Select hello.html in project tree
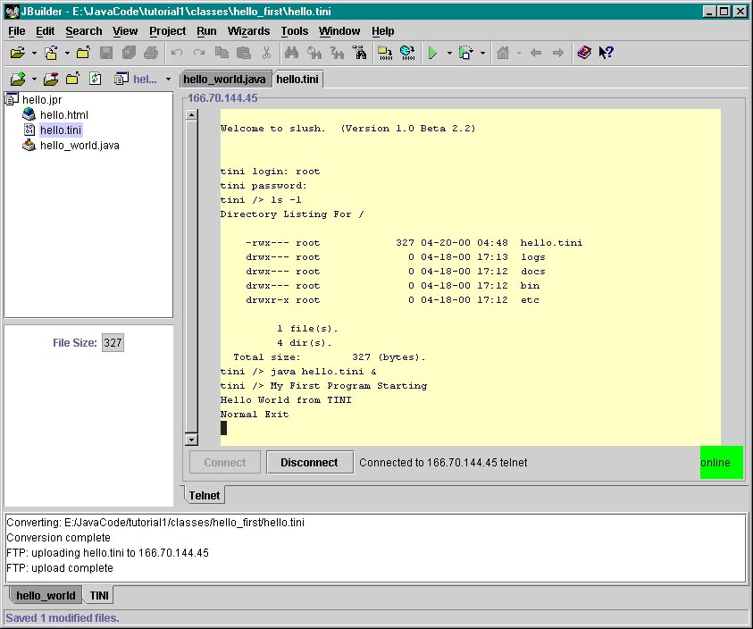This screenshot has height=629, width=753. [x=63, y=115]
